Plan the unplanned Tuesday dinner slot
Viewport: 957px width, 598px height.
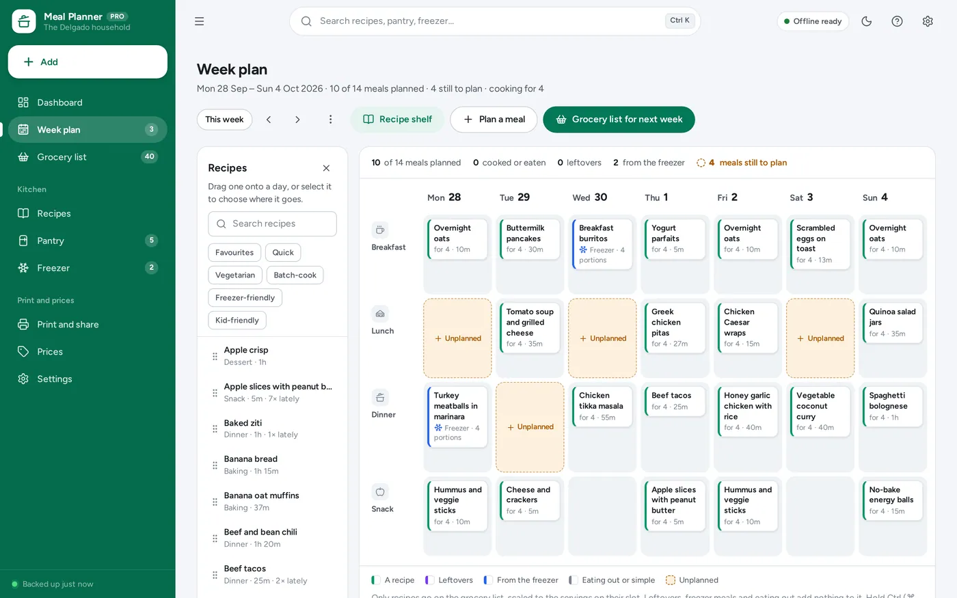pyautogui.click(x=530, y=427)
